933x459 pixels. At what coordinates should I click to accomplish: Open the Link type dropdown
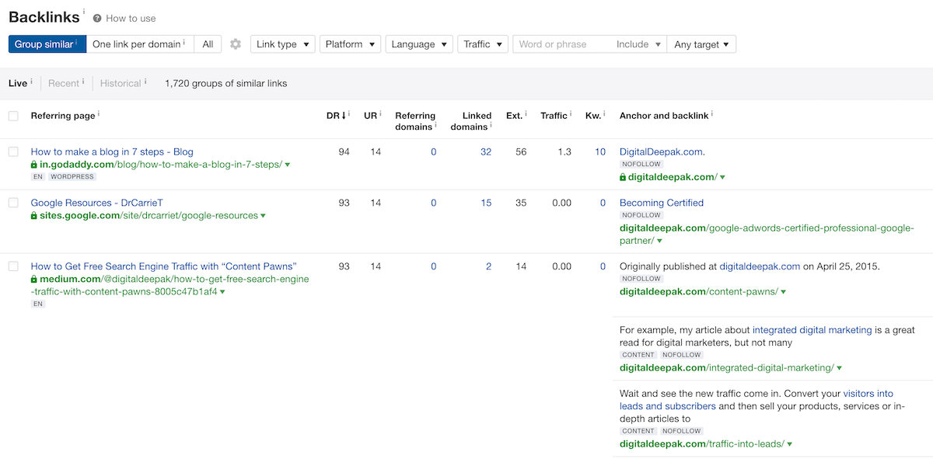(x=282, y=44)
